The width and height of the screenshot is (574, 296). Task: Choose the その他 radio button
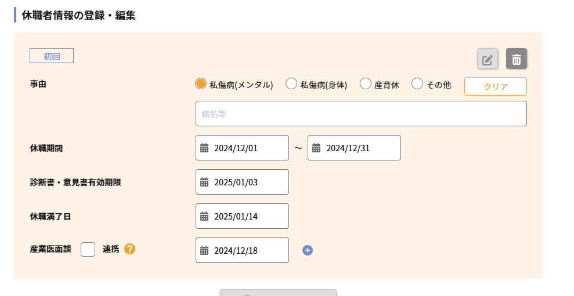(417, 83)
